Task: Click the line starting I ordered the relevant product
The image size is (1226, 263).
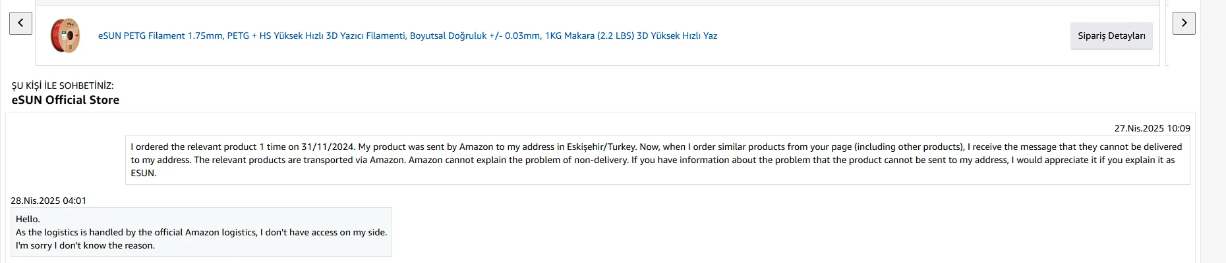Action: (x=656, y=147)
